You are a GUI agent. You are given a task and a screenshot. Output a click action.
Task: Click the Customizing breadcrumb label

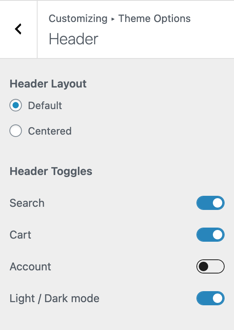tap(78, 18)
